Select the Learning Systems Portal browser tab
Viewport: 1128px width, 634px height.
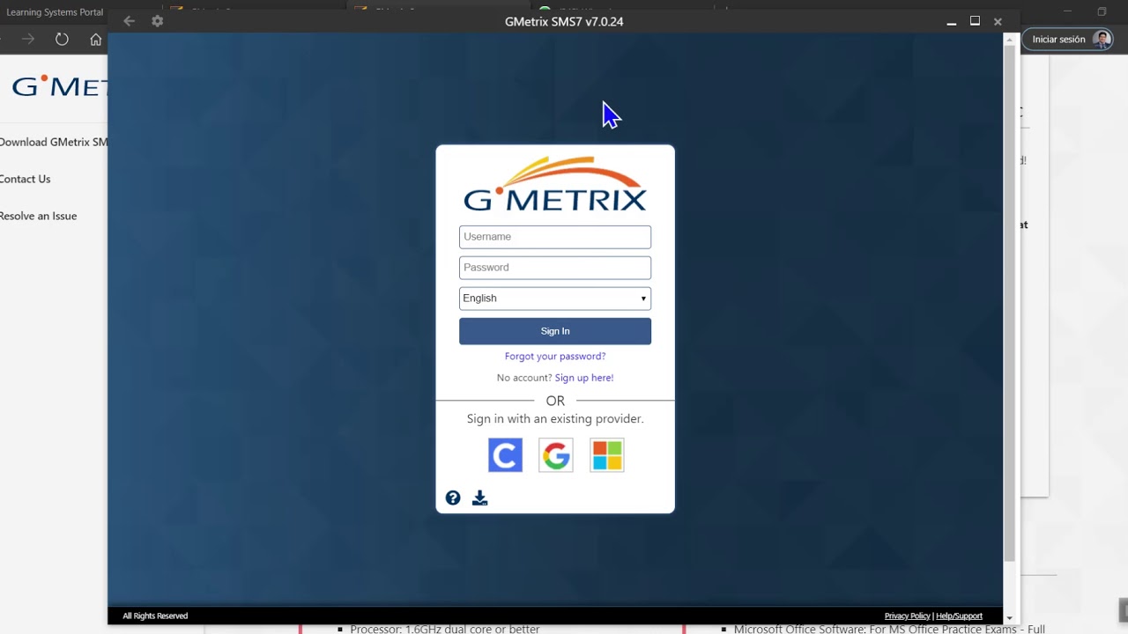[55, 12]
